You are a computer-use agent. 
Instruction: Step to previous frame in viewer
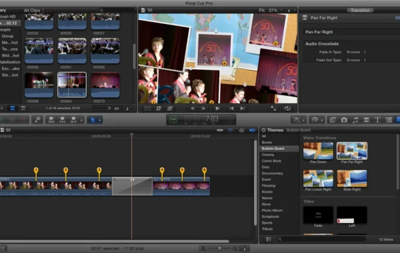(x=193, y=109)
